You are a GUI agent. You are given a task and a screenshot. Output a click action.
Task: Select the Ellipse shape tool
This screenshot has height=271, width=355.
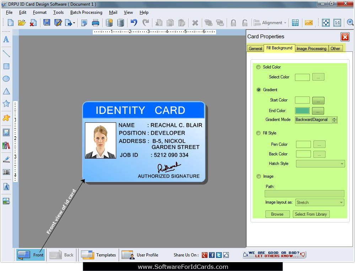[x=6, y=79]
